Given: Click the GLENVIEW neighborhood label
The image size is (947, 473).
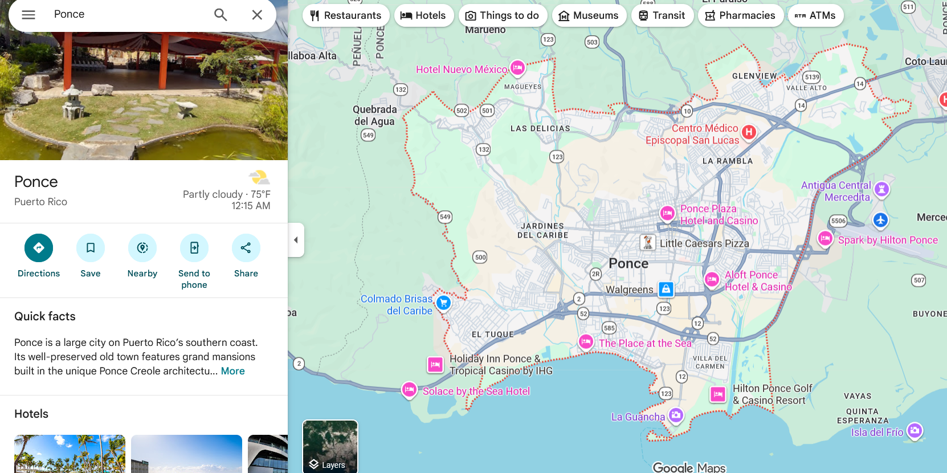Looking at the screenshot, I should [x=754, y=76].
